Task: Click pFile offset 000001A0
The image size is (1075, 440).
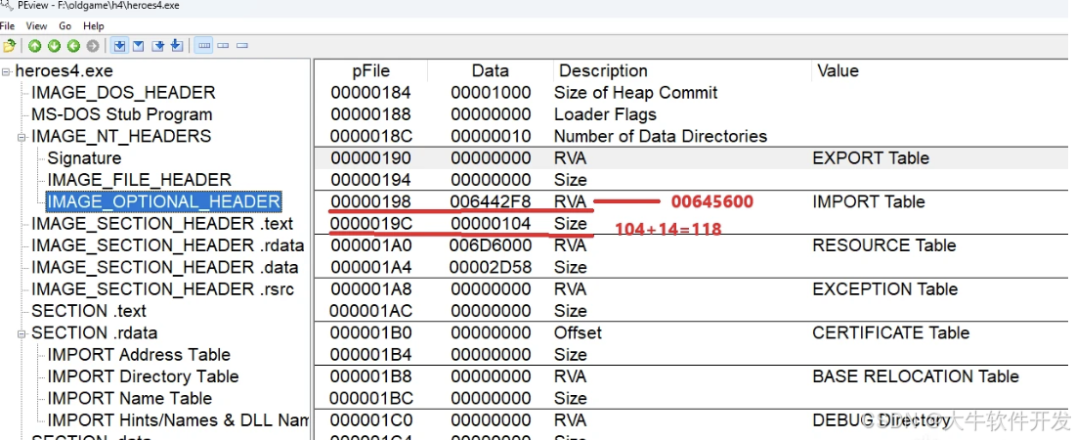Action: pos(371,245)
